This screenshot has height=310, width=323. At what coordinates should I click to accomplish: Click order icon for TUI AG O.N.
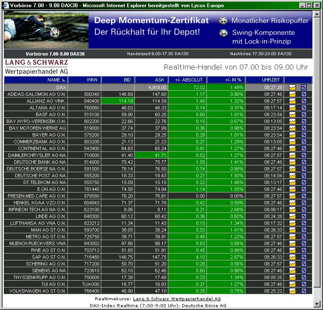pyautogui.click(x=304, y=284)
